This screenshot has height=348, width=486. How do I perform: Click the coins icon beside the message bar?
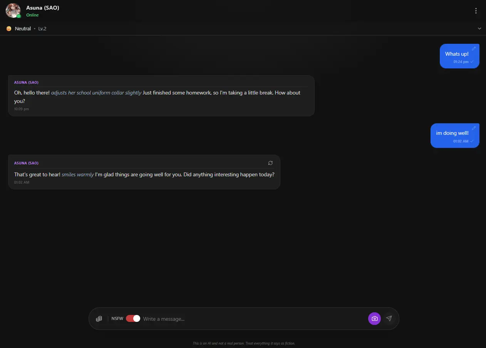99,318
